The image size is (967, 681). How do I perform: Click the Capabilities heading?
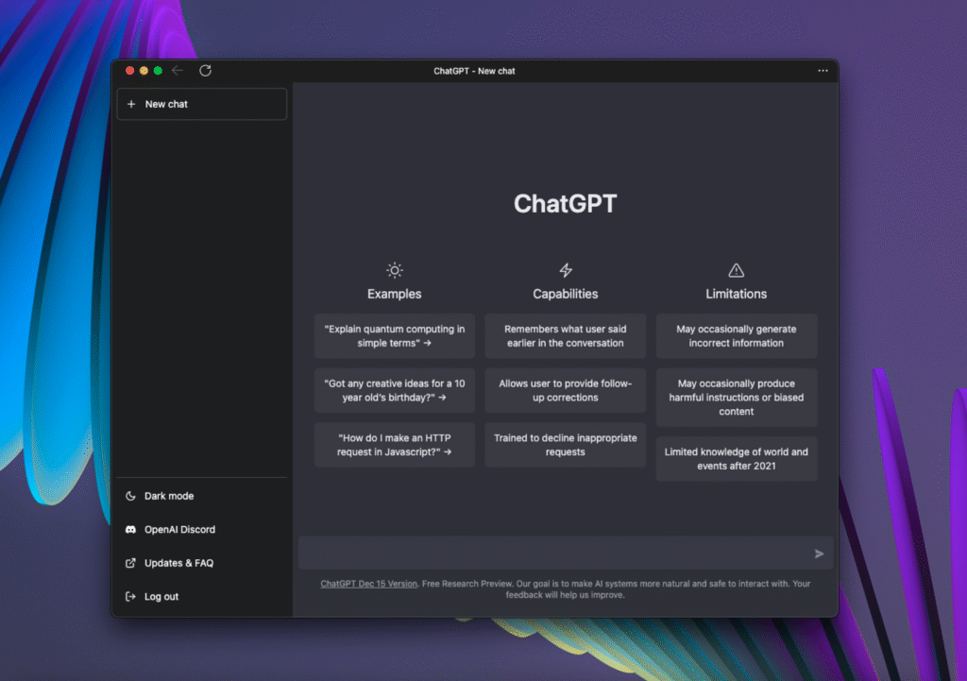coord(566,295)
